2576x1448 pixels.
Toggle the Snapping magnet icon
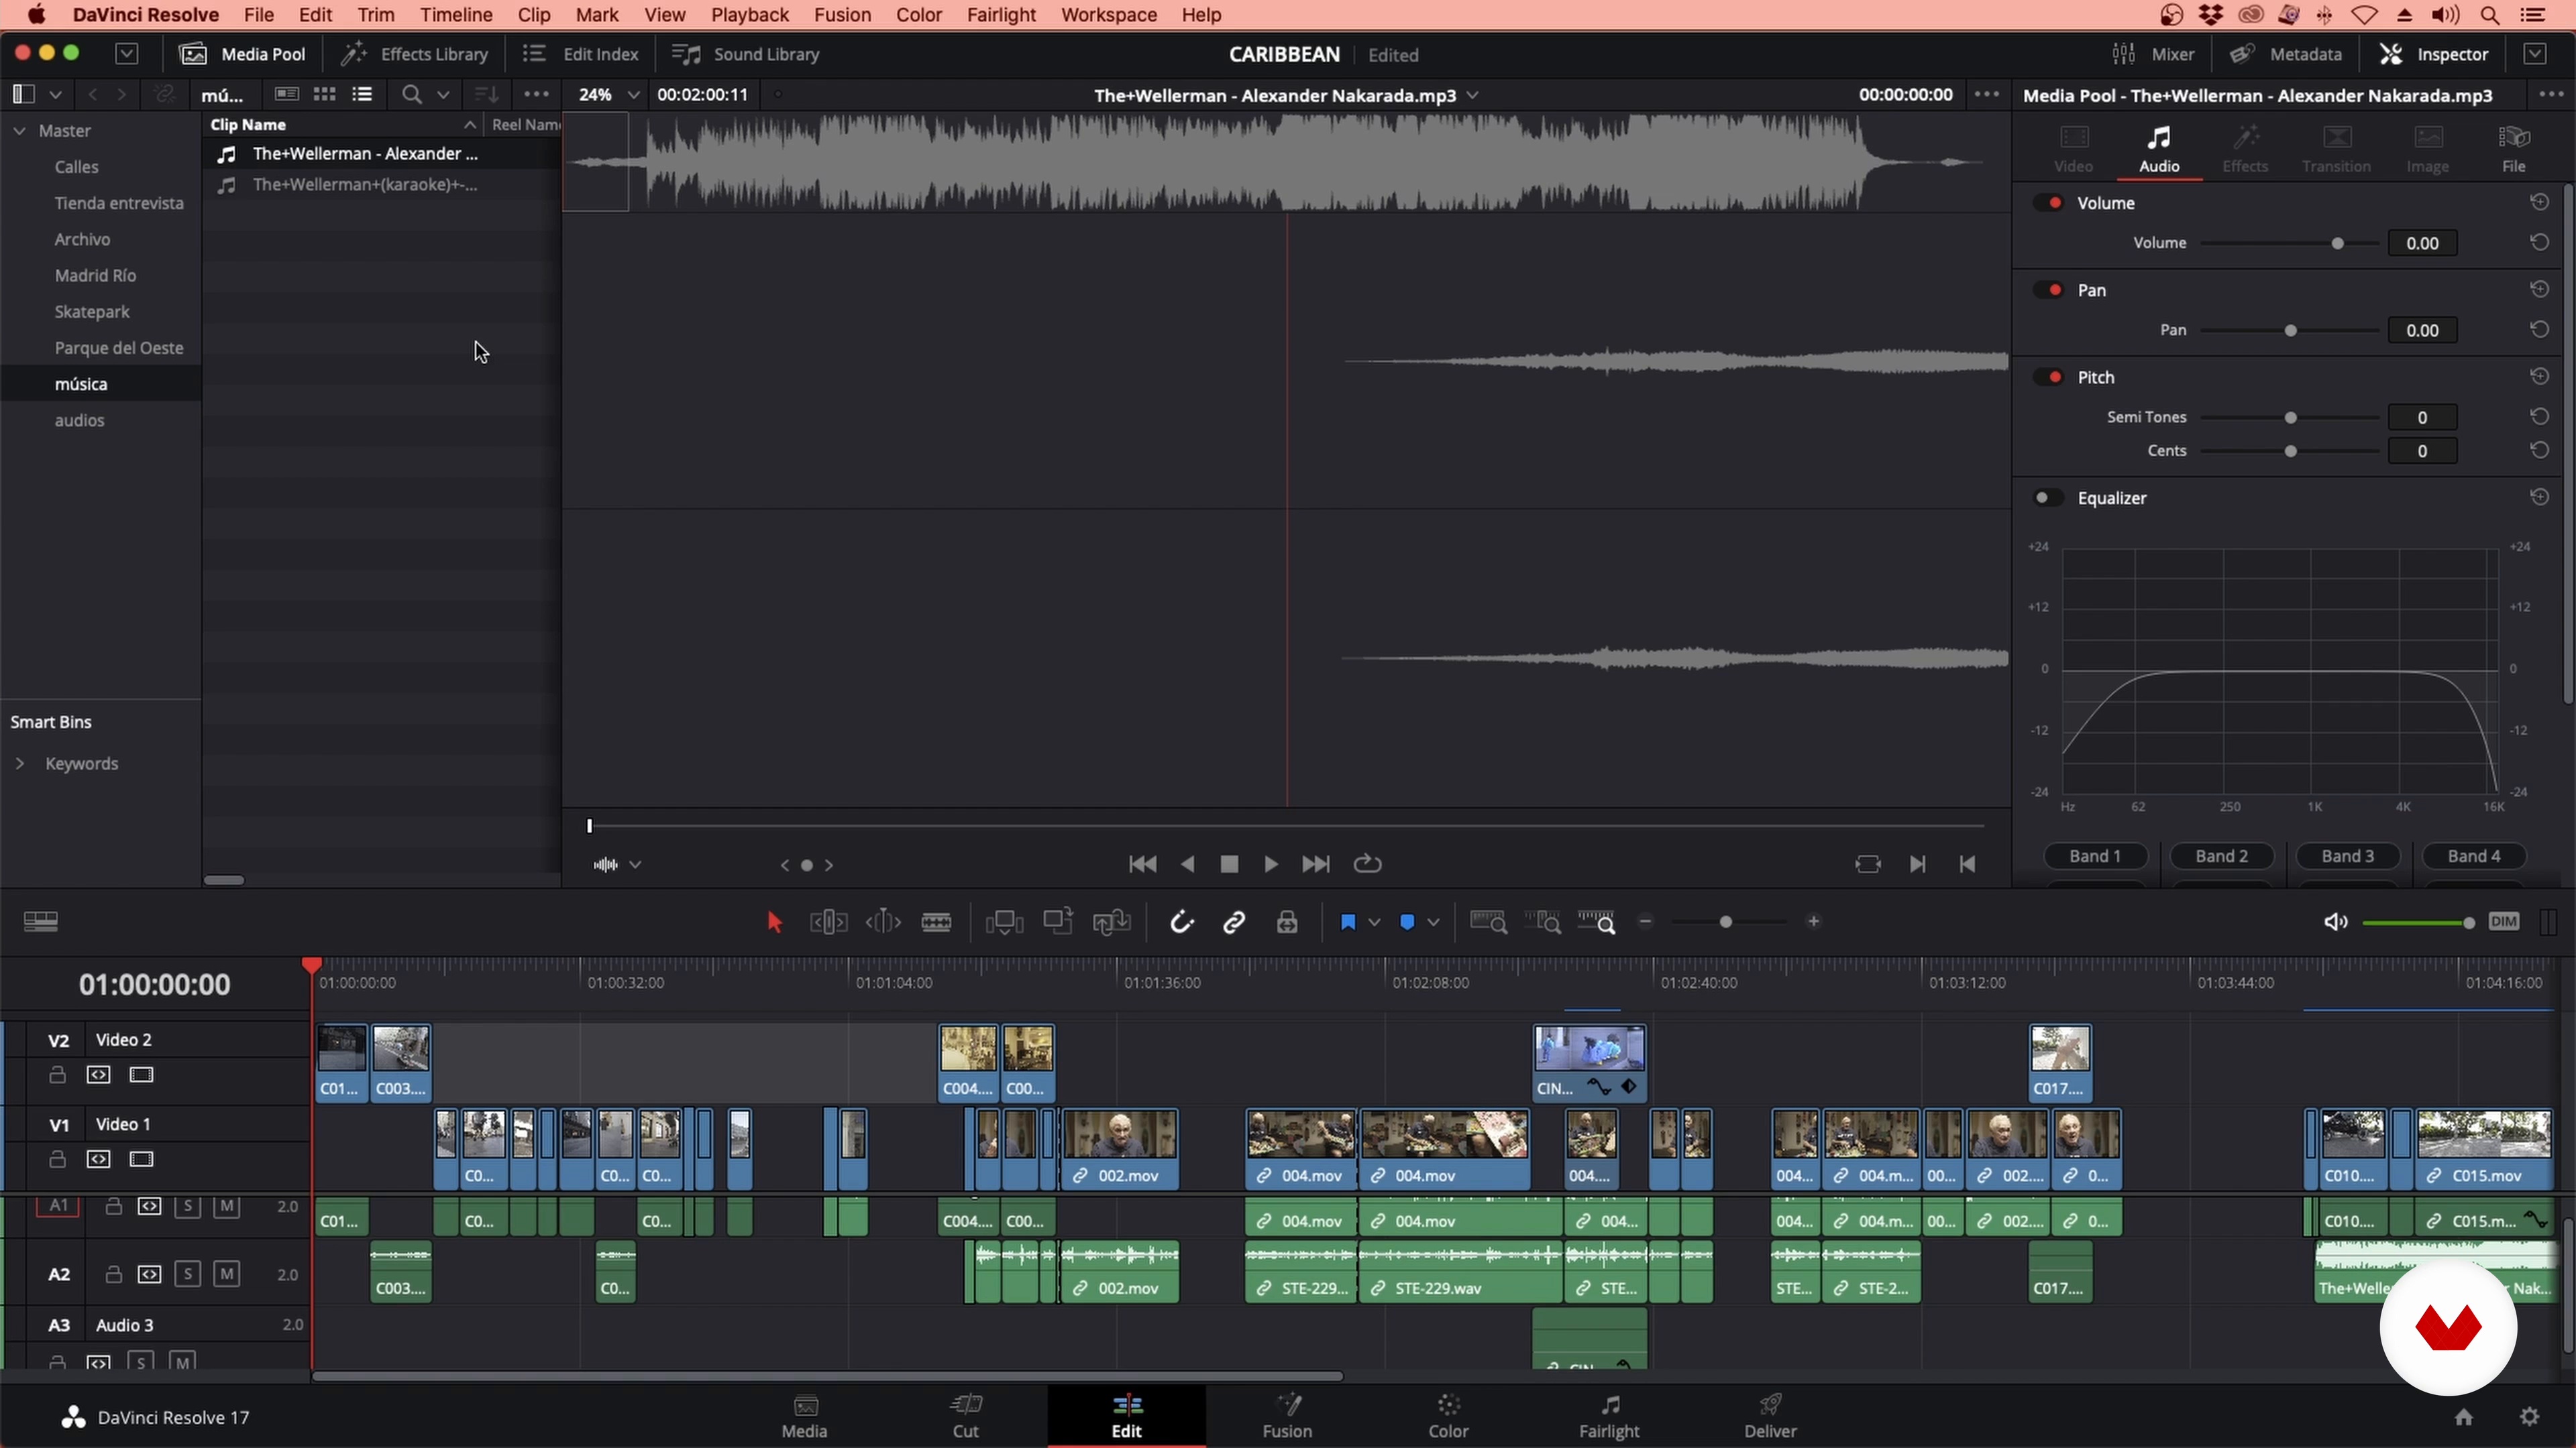1181,921
